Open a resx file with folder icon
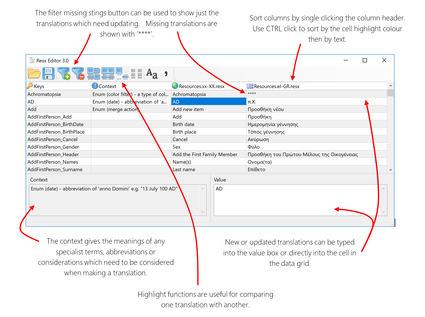The width and height of the screenshot is (425, 317). click(x=34, y=74)
